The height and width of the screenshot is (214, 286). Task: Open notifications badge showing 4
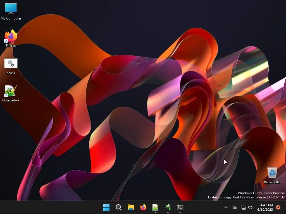coord(278,207)
